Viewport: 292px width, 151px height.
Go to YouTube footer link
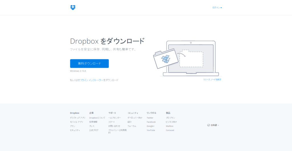click(x=151, y=130)
